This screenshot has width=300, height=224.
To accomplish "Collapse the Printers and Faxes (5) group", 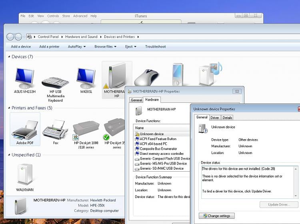I will click(x=9, y=108).
